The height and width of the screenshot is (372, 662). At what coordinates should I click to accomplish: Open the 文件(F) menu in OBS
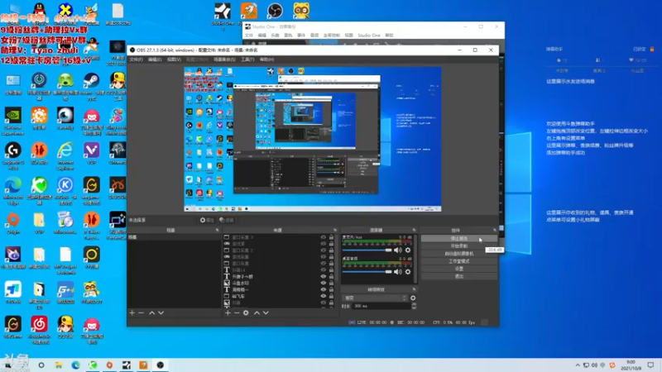tap(136, 60)
